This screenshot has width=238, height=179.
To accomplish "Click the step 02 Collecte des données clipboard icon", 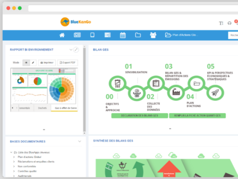I will [x=156, y=83].
